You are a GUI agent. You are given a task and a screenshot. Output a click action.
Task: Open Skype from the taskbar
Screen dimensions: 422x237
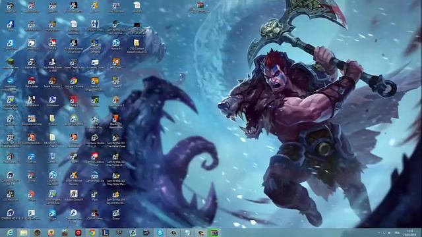(160, 232)
